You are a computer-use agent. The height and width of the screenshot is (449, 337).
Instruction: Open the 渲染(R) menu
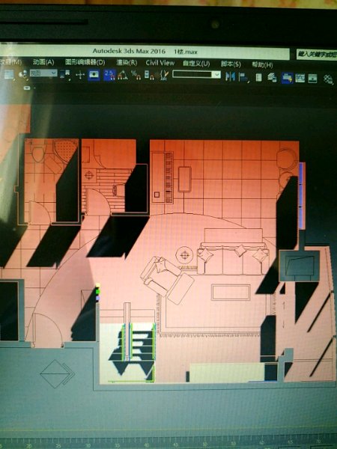pos(127,62)
